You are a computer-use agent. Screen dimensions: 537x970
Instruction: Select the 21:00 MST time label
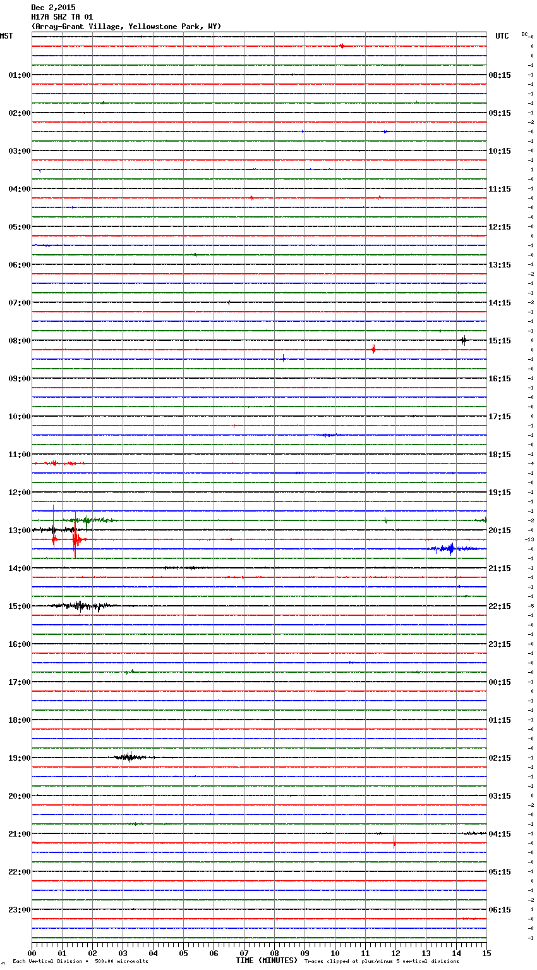tap(20, 834)
